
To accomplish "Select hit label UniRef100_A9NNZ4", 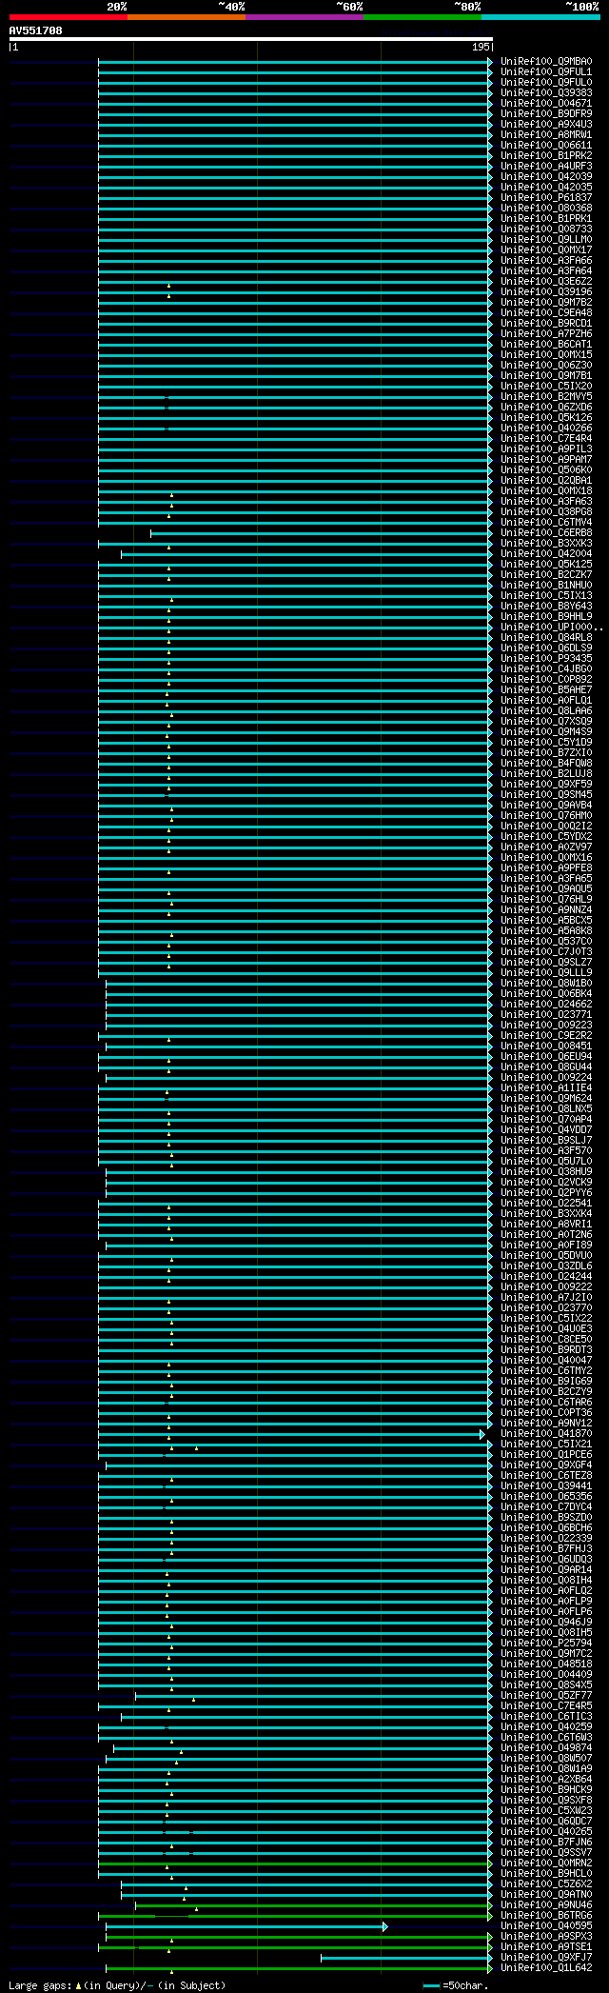I will coord(546,909).
